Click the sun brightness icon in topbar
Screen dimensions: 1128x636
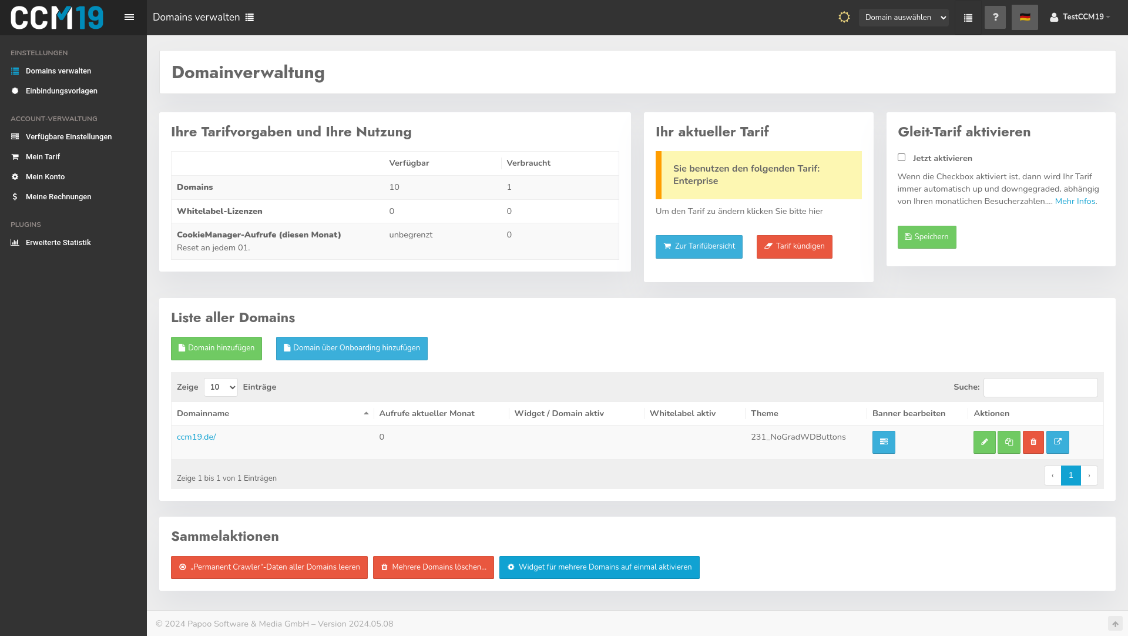tap(844, 17)
